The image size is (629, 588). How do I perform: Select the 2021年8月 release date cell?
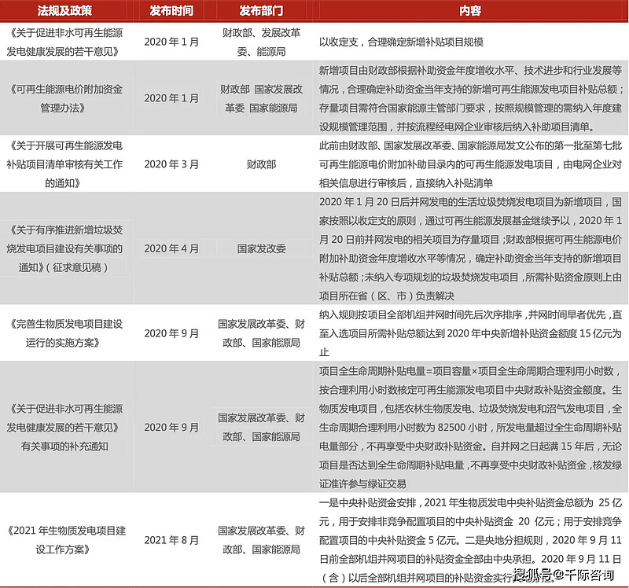[x=172, y=540]
